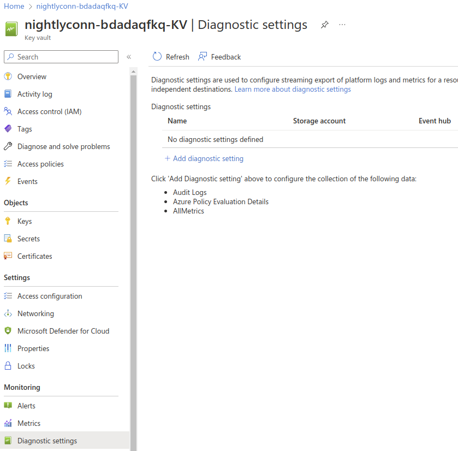458x451 pixels.
Task: Open Learn more about diagnostic settings
Action: click(x=293, y=89)
